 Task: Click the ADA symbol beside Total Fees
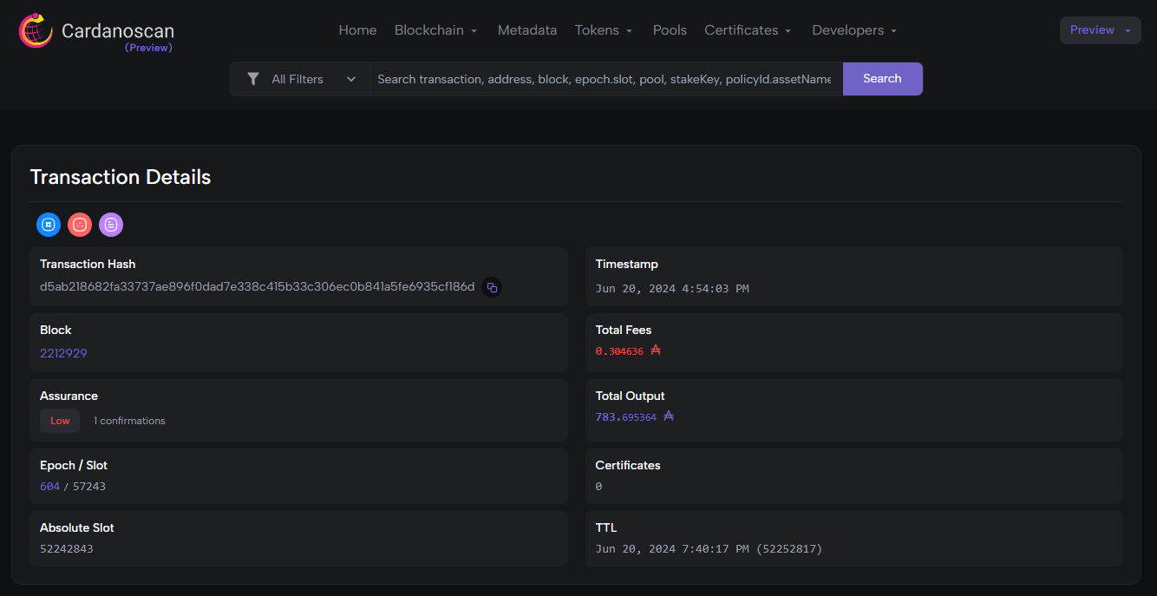(656, 350)
